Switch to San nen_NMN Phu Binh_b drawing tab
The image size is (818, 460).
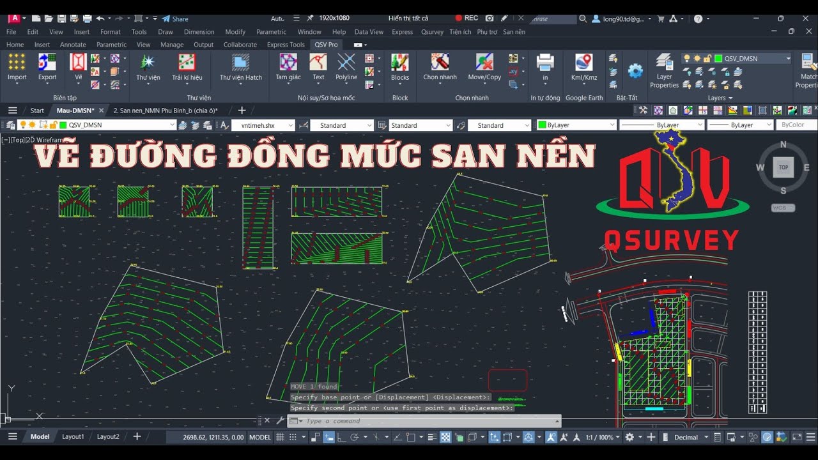165,111
